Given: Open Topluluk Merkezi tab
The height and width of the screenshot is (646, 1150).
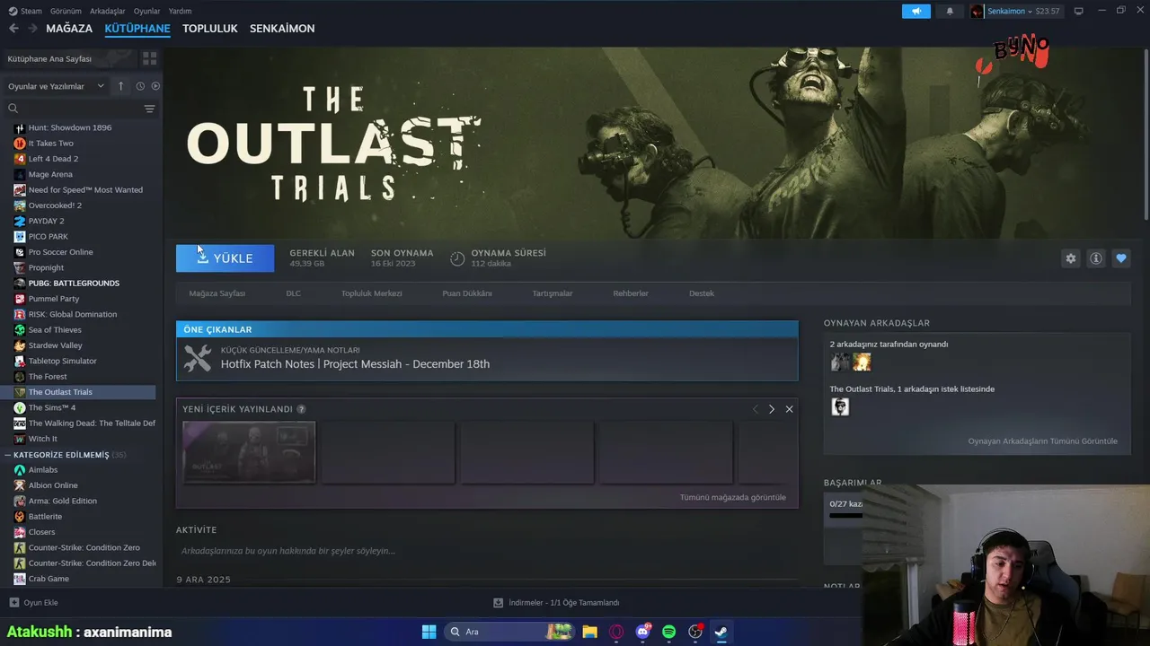Looking at the screenshot, I should tap(371, 293).
